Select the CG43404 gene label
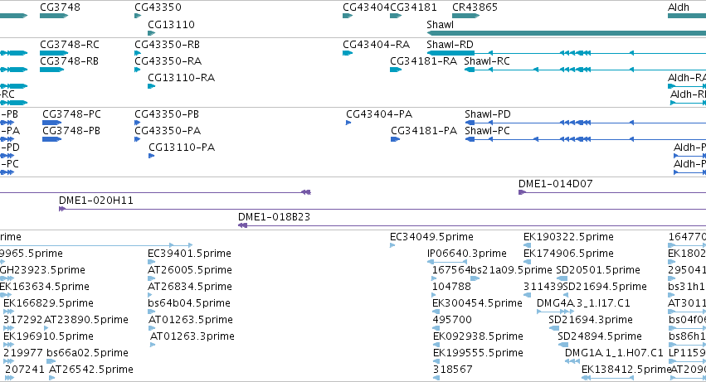 pyautogui.click(x=366, y=7)
